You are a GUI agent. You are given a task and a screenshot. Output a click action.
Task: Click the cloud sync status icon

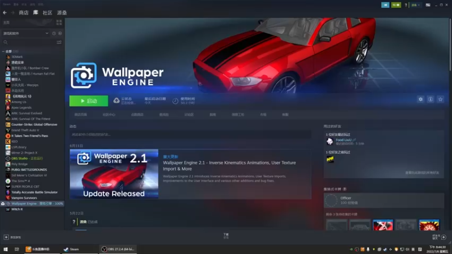pyautogui.click(x=116, y=100)
